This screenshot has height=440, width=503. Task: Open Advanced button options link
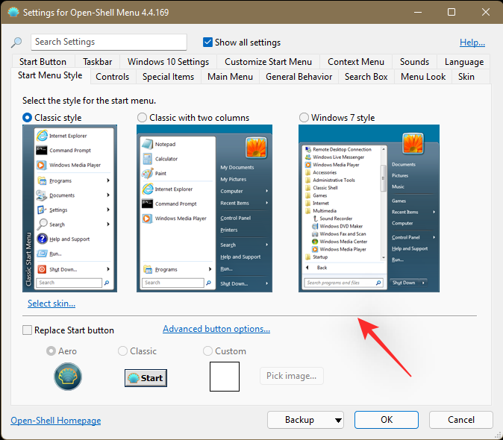216,329
